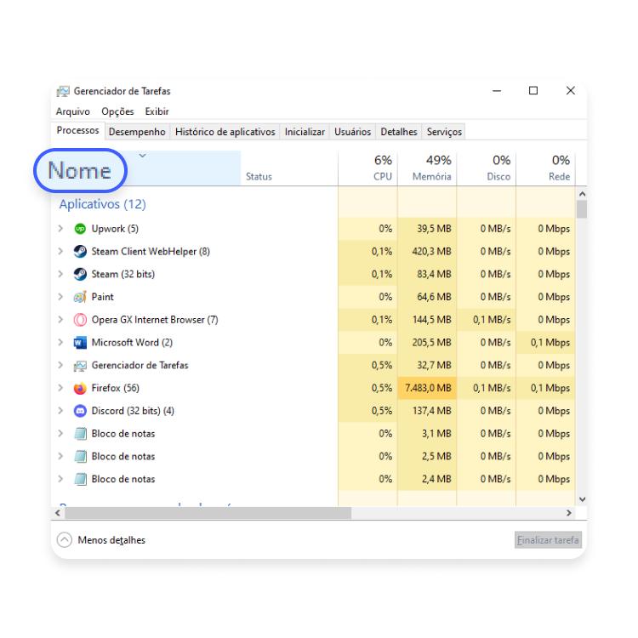
Task: Open the Arquivo menu
Action: pos(73,111)
